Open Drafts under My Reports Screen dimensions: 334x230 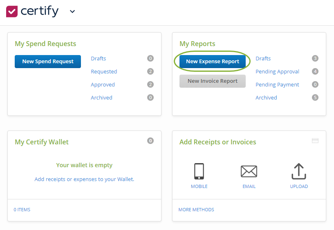click(x=263, y=58)
